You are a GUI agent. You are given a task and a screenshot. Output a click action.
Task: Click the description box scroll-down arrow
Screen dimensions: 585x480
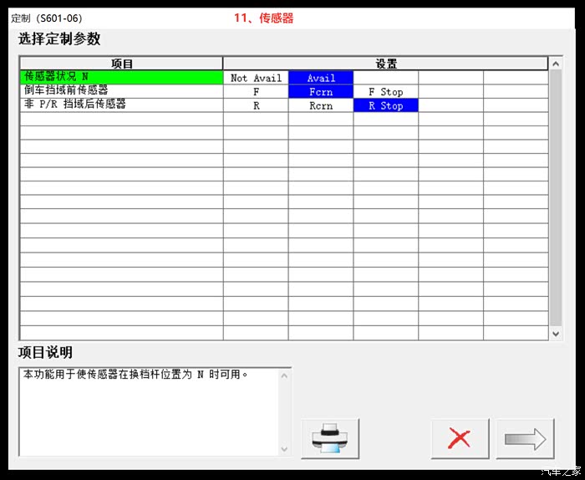click(x=285, y=449)
